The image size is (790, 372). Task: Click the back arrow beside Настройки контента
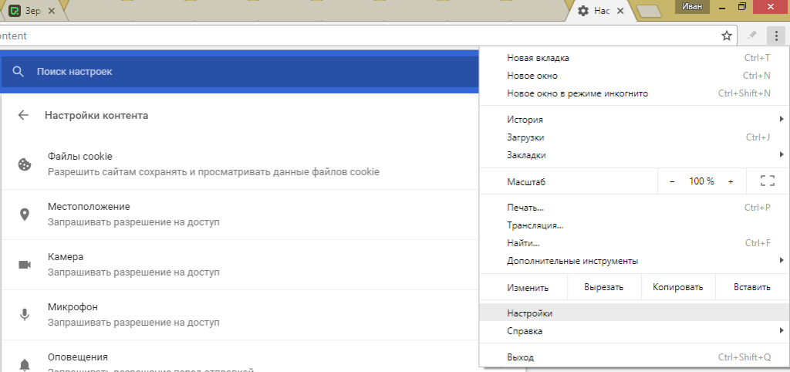point(23,115)
